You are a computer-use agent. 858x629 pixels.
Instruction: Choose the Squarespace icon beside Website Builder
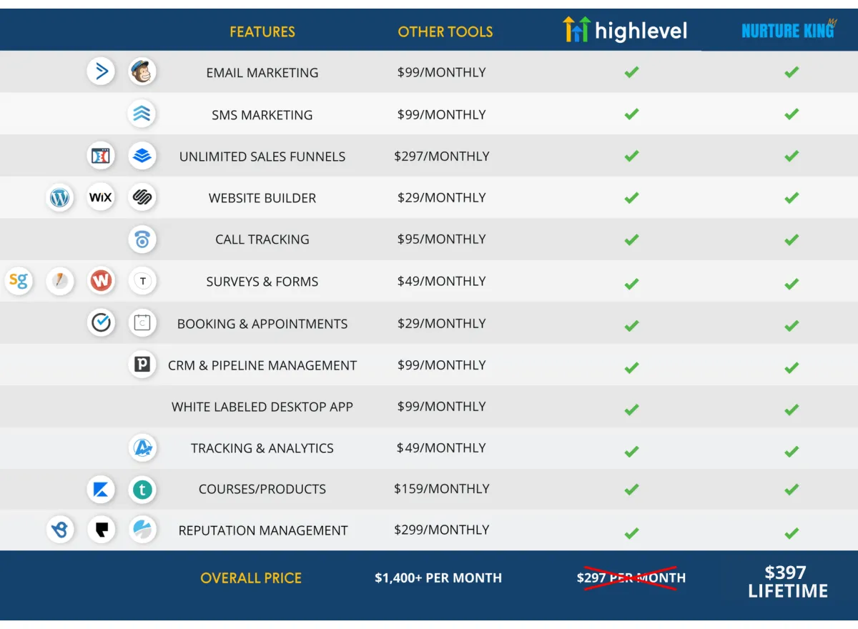click(142, 197)
